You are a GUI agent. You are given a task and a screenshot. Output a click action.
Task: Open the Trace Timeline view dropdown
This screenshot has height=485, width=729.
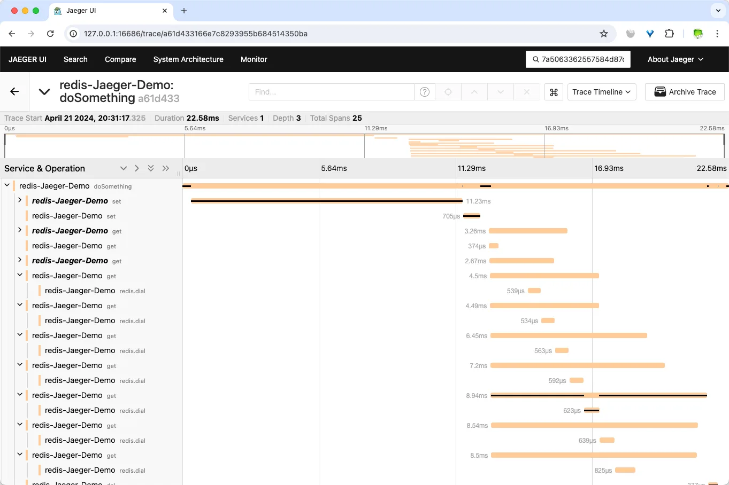pos(601,91)
